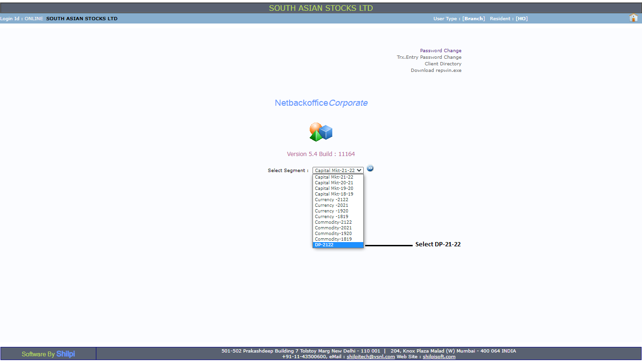Choose Commodity-2122 segment
The height and width of the screenshot is (361, 642).
(x=333, y=222)
